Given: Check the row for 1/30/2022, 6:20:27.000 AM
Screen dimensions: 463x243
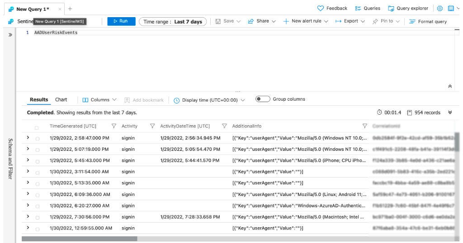Looking at the screenshot, I should [38, 206].
